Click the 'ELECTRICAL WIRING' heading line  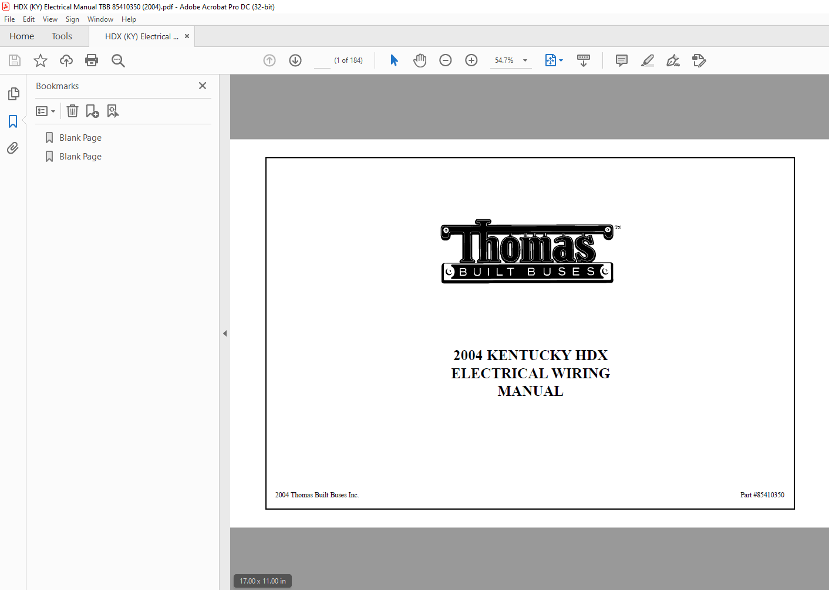(x=530, y=374)
